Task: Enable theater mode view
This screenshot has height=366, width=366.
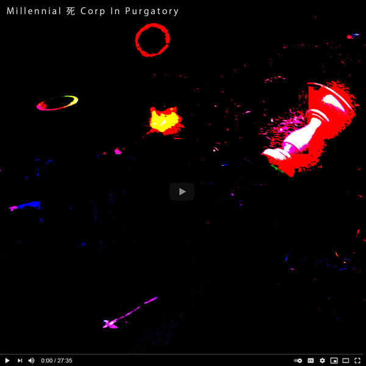Action: 346,361
